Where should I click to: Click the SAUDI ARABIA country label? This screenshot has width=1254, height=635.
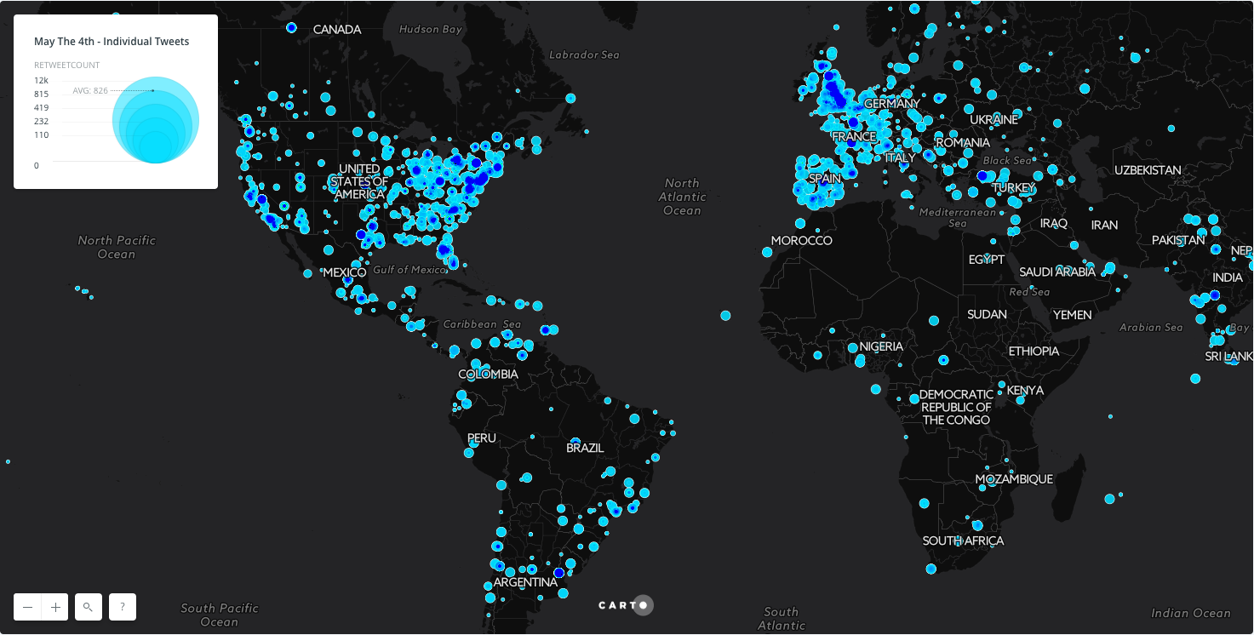[1057, 272]
